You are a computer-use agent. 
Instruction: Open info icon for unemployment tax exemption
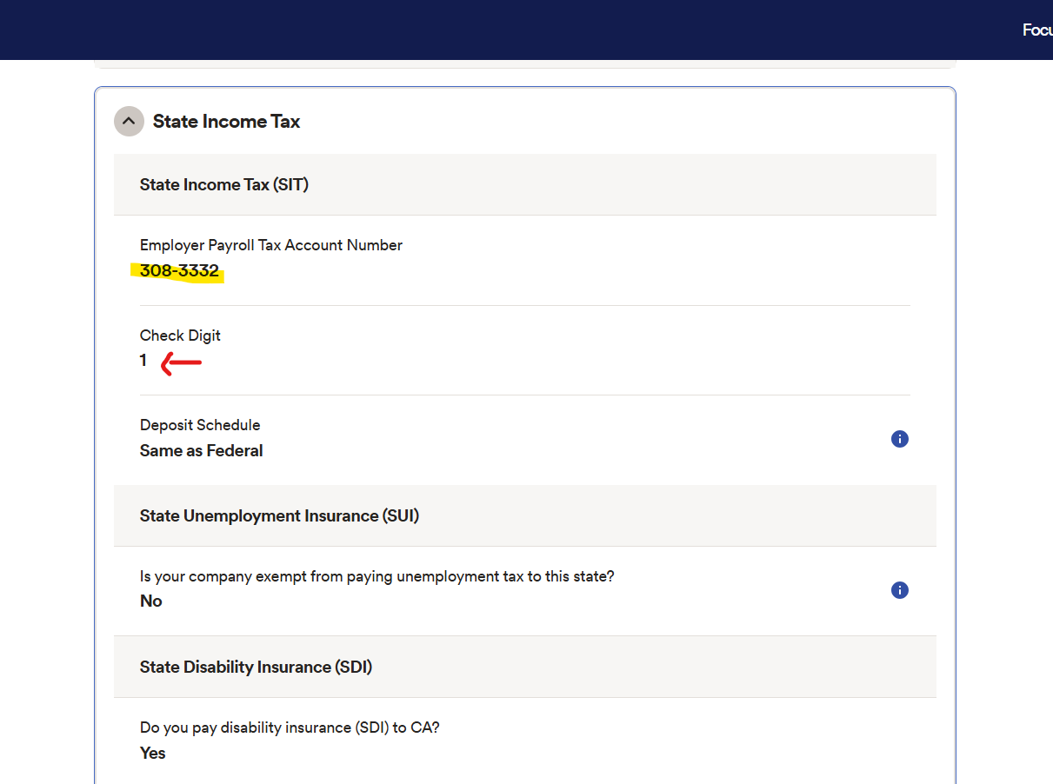(900, 590)
